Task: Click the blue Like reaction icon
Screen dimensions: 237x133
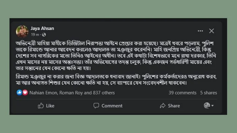Action: [19, 92]
